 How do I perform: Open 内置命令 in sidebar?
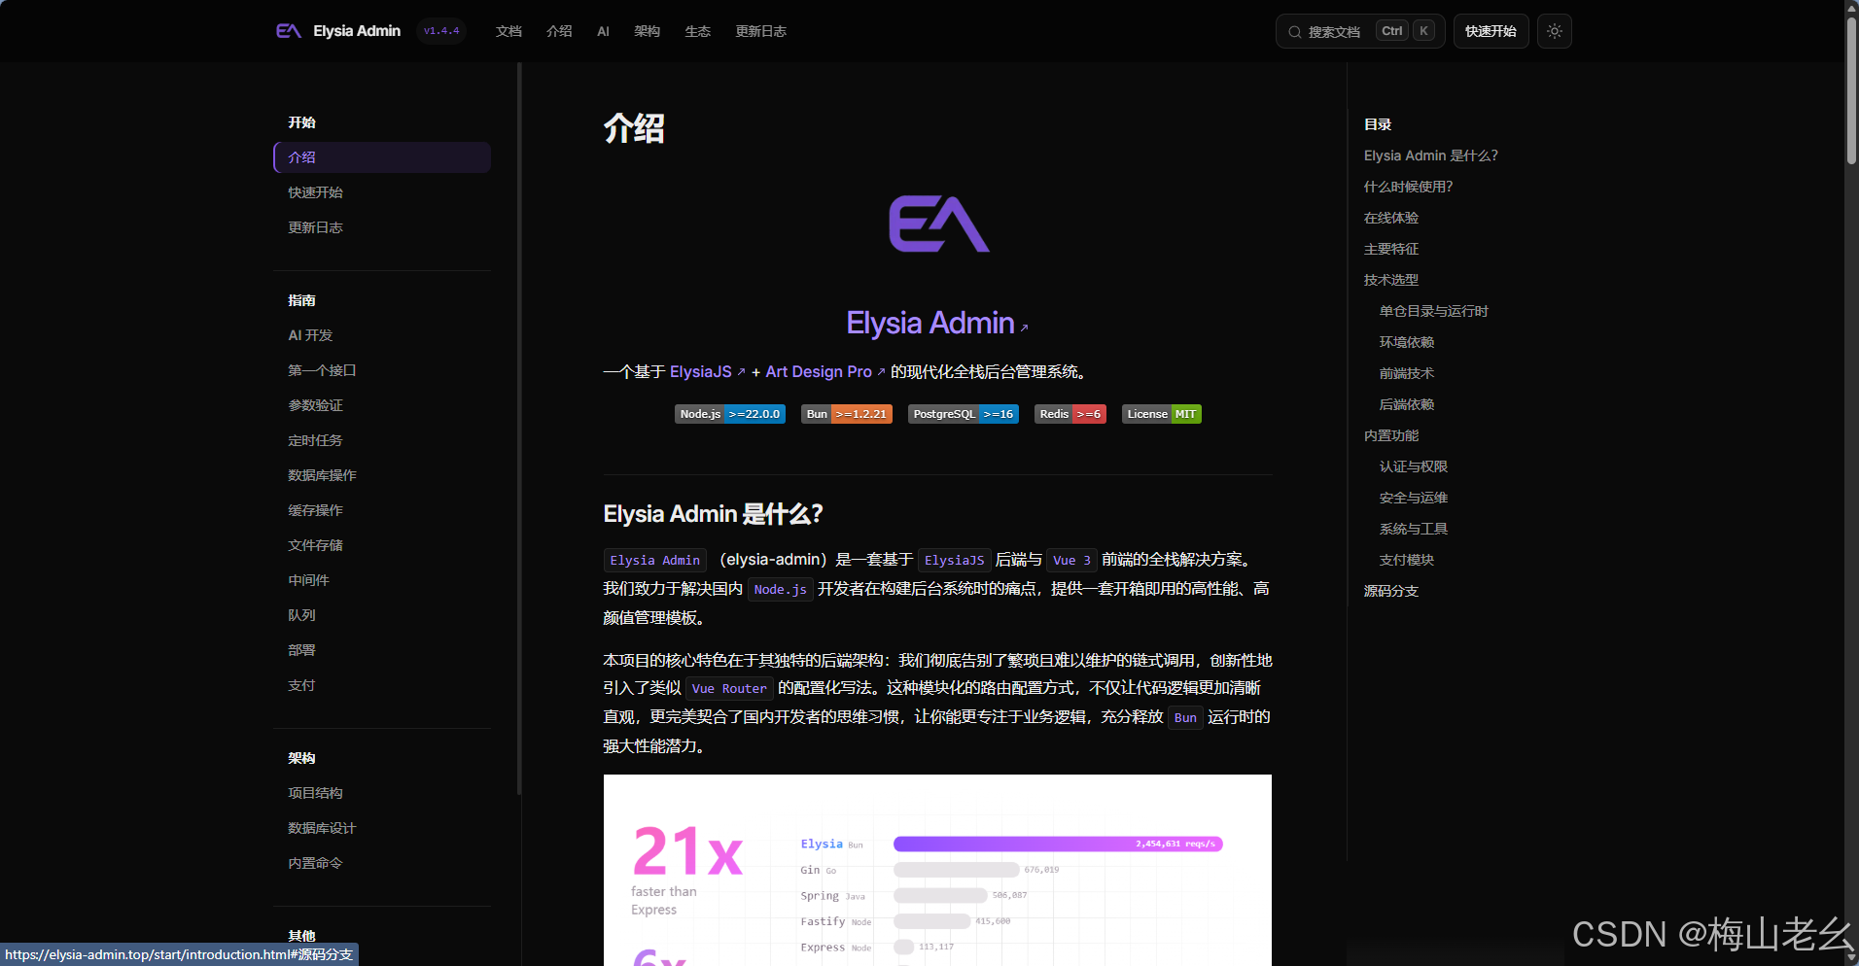(x=315, y=863)
